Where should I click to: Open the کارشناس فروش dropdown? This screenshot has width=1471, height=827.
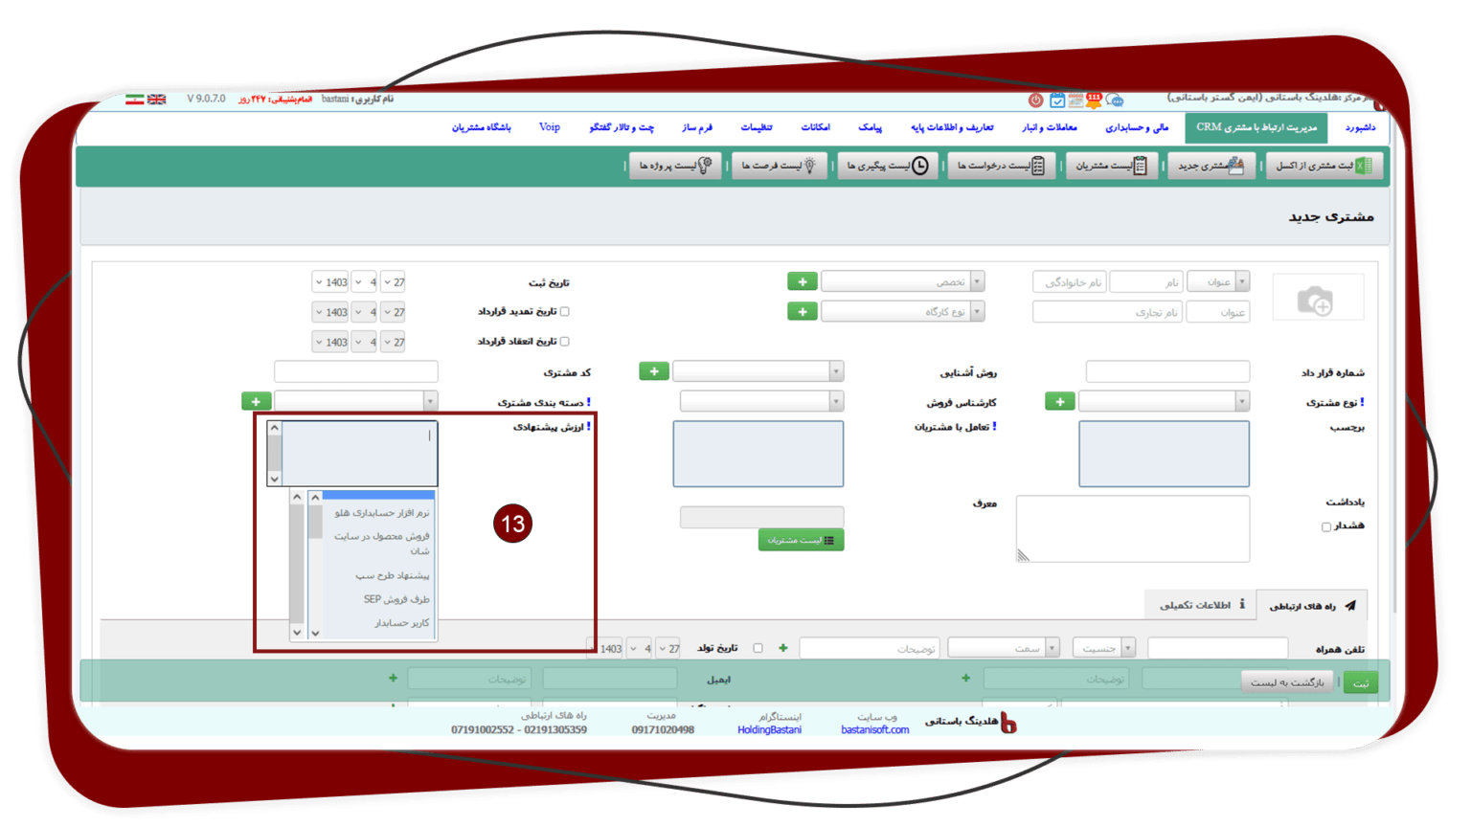(761, 401)
